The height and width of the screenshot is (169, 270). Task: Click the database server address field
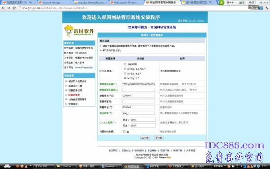point(139,84)
